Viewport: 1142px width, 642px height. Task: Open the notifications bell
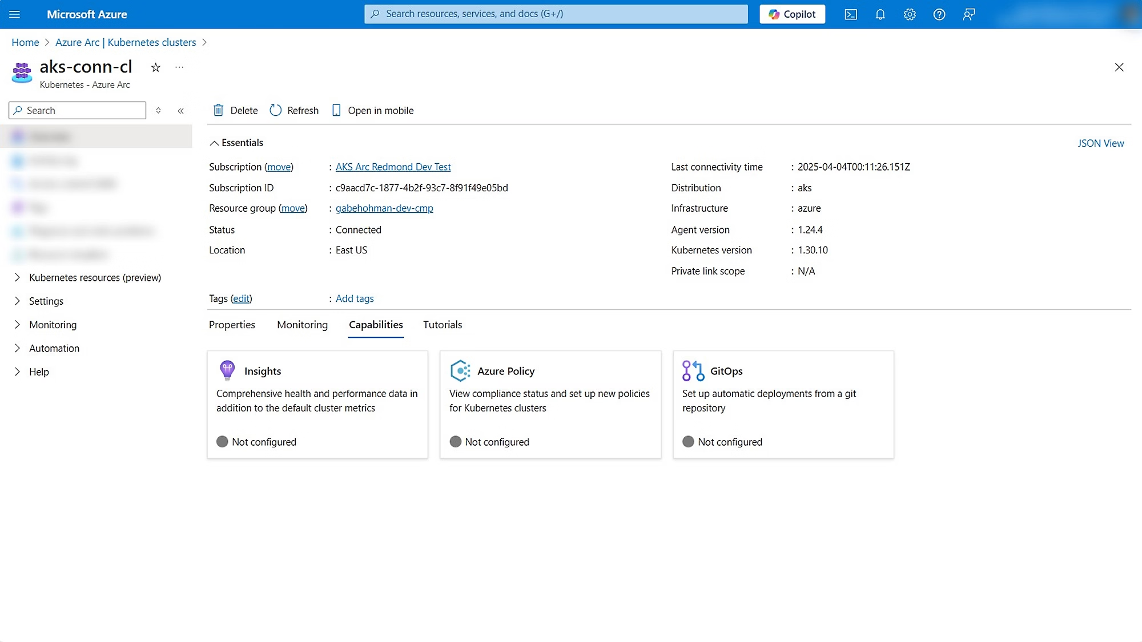880,14
